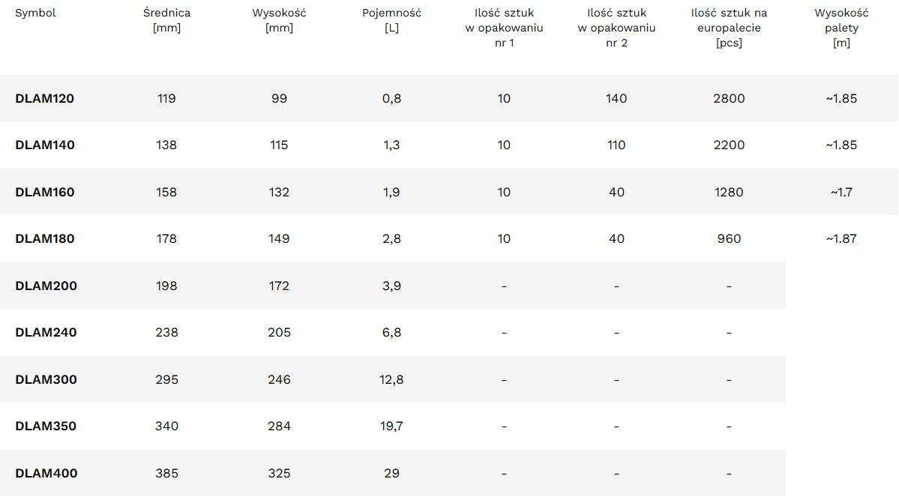The image size is (899, 503).
Task: Click the DLAM240 symbol cell
Action: [46, 332]
